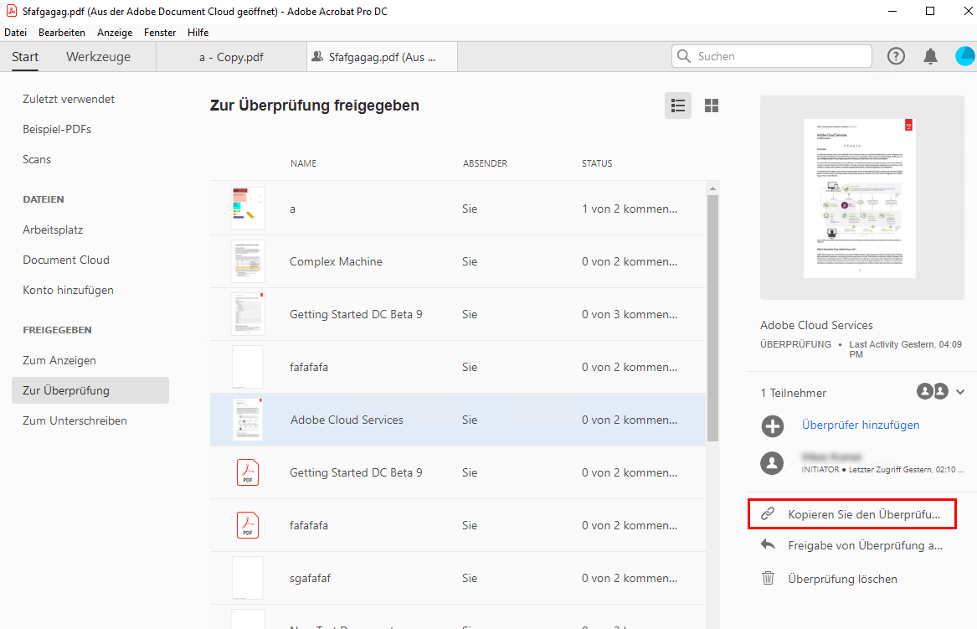This screenshot has width=977, height=629.
Task: Switch to the Werkzeuge tab
Action: pos(99,57)
